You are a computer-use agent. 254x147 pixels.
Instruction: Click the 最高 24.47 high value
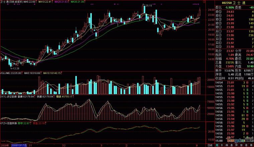tap(250, 55)
